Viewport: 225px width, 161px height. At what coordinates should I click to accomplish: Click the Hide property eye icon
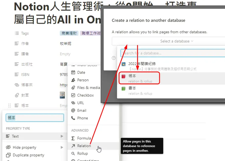8,147
